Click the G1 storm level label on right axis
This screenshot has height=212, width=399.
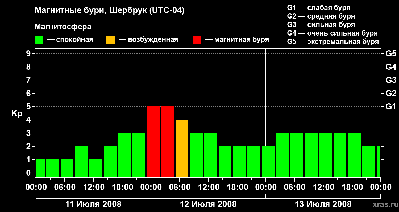[x=391, y=107]
